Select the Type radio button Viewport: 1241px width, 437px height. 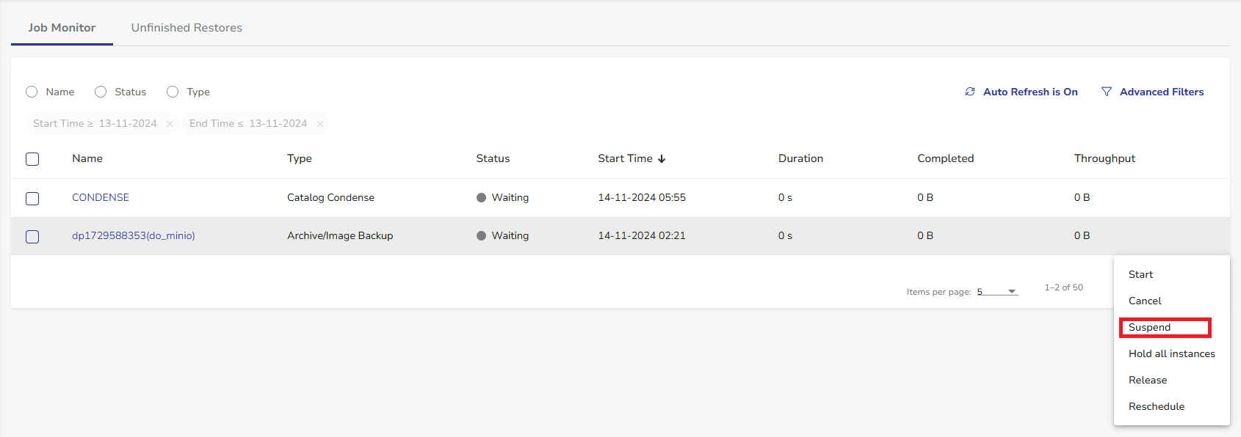[x=173, y=92]
